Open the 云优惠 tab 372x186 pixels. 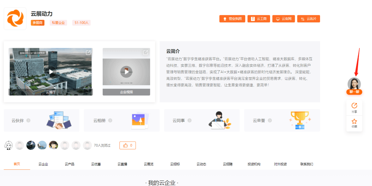96,164
